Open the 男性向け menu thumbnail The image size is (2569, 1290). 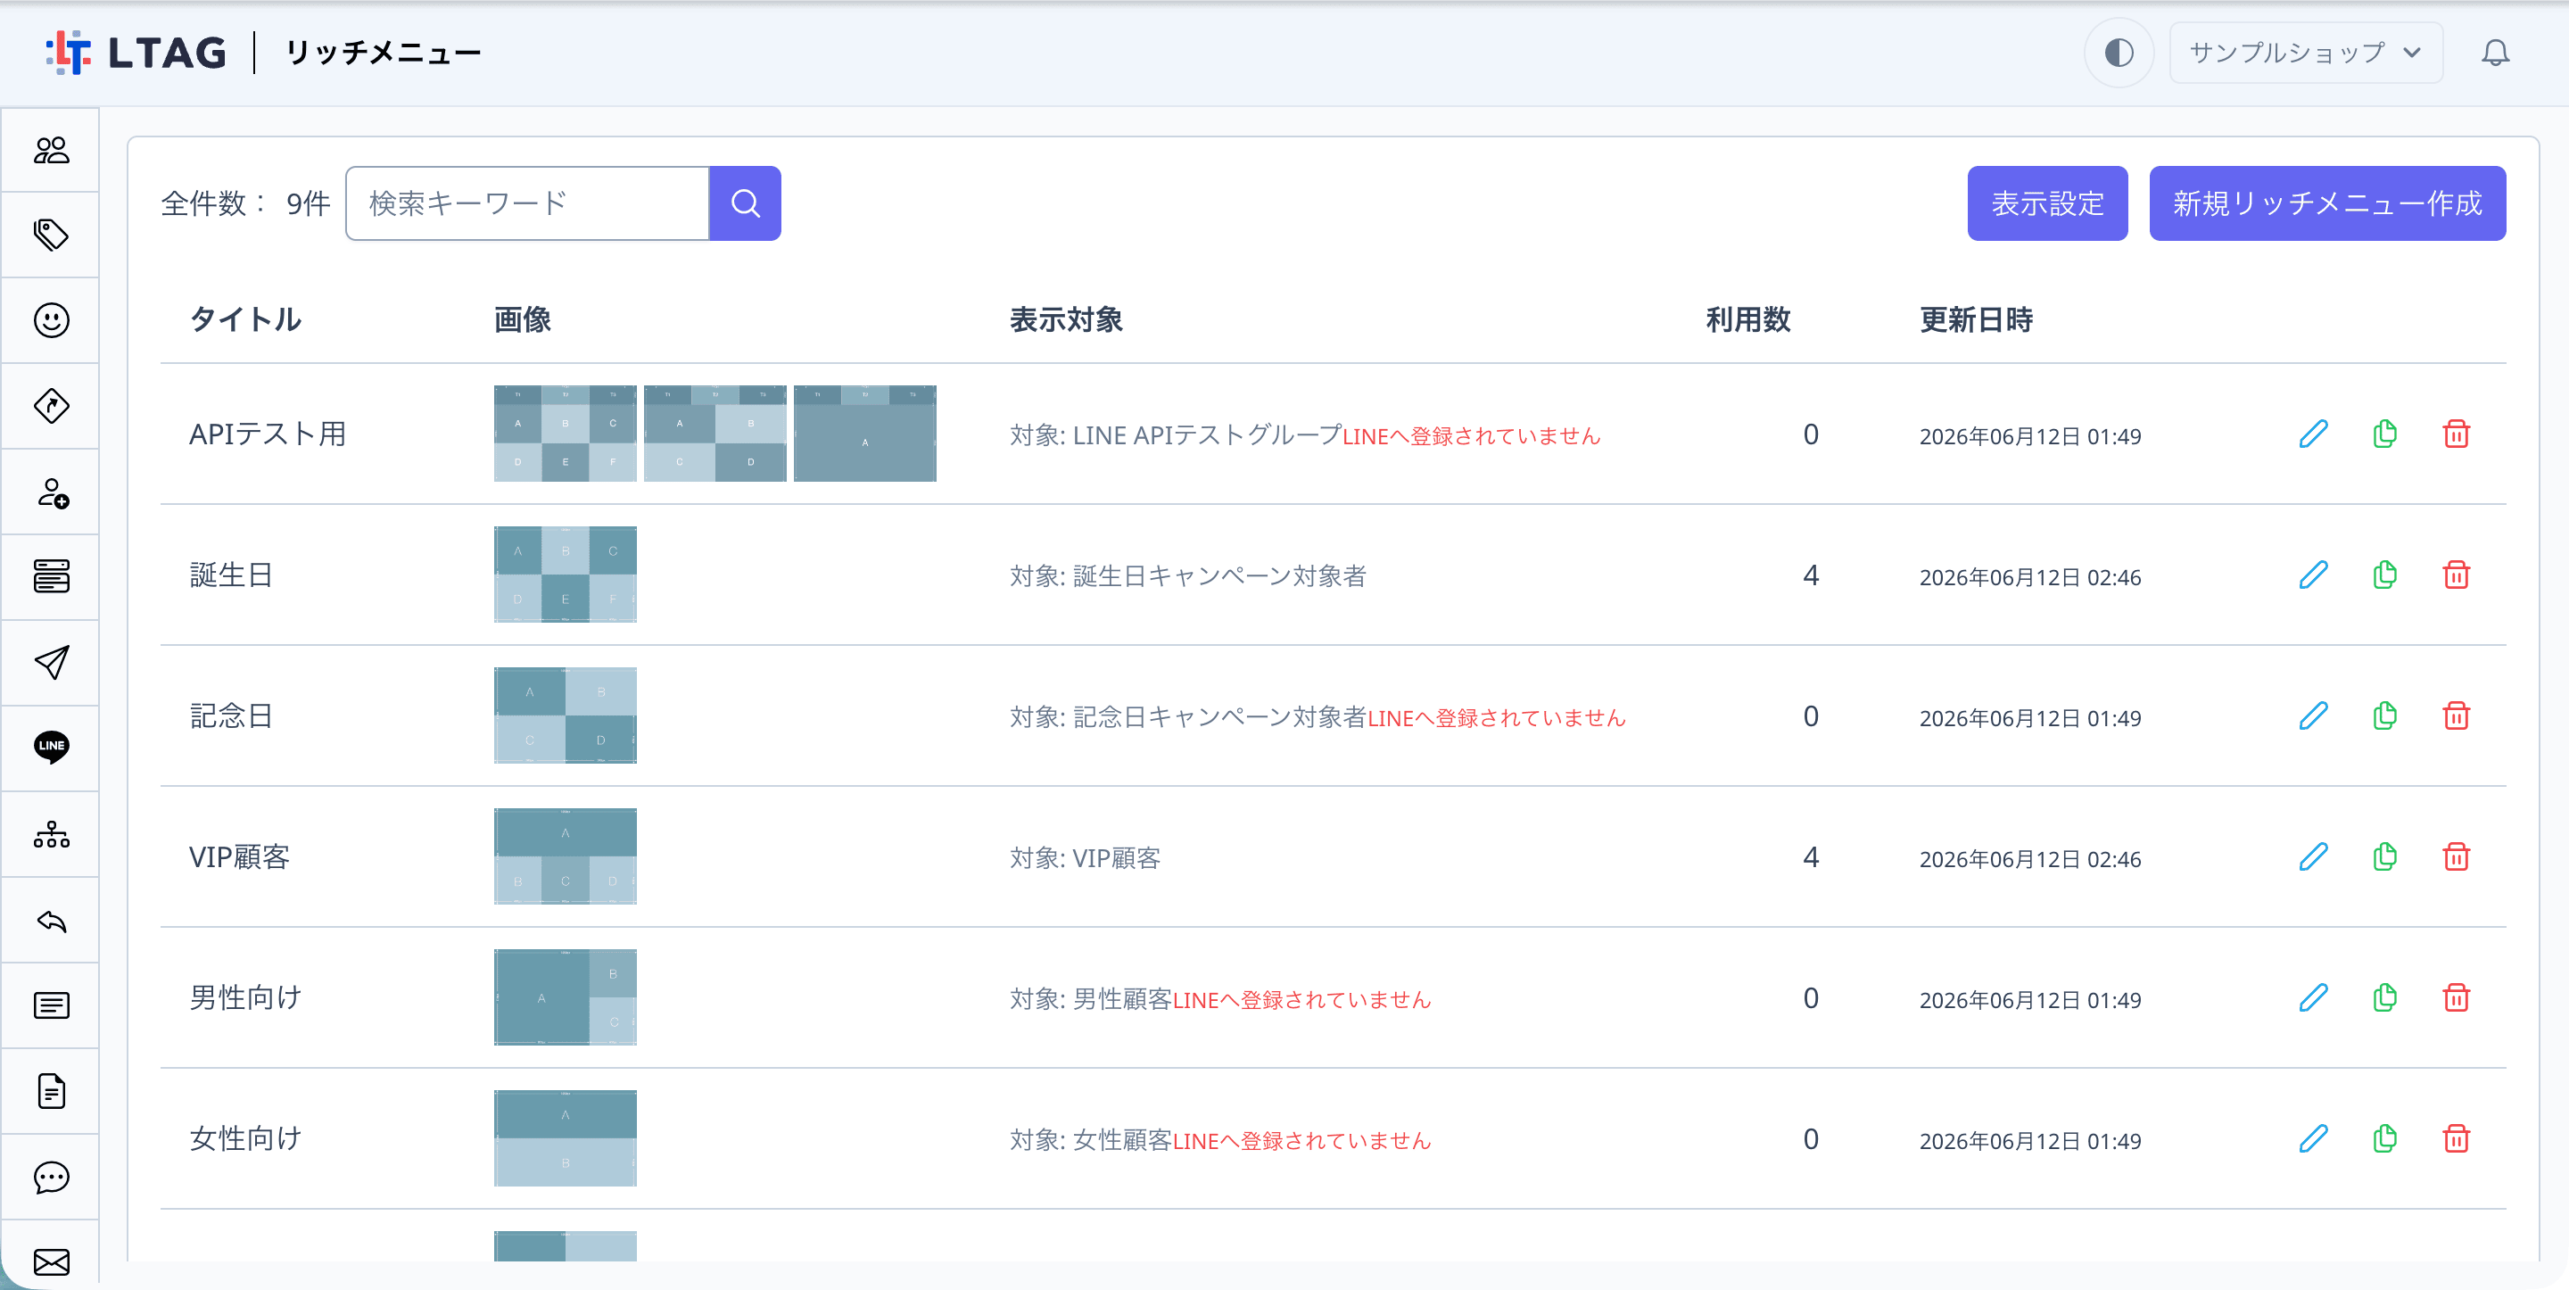pyautogui.click(x=565, y=997)
